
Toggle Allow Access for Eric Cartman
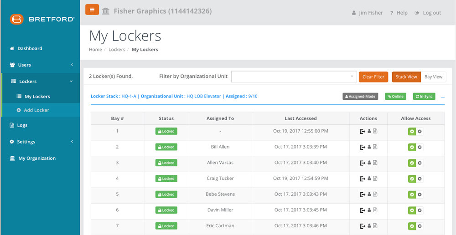coord(415,226)
